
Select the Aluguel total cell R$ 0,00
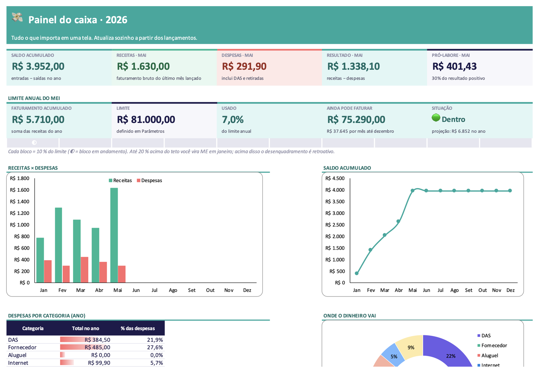[86, 355]
